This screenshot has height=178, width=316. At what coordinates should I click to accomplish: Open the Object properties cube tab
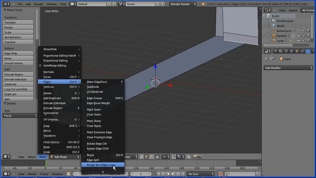297,51
